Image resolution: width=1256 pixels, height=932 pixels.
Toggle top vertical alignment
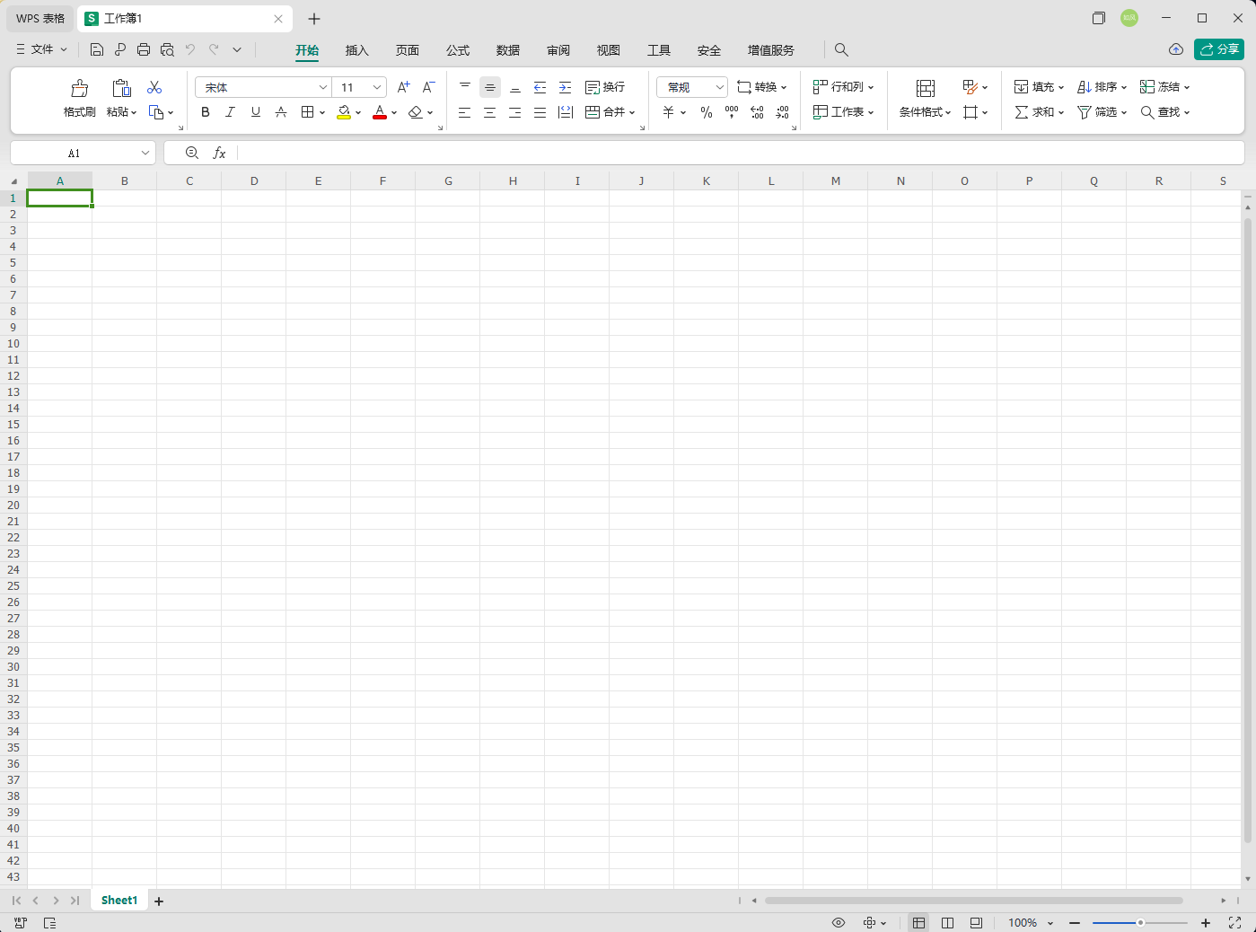pos(465,87)
